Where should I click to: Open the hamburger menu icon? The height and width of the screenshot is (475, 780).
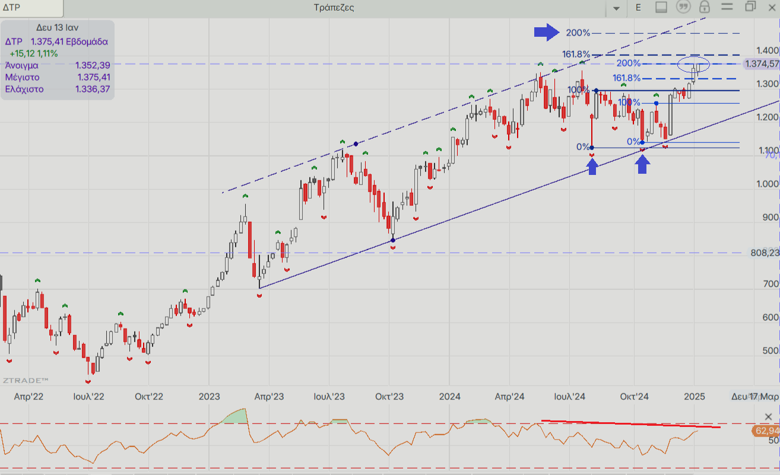pyautogui.click(x=726, y=7)
